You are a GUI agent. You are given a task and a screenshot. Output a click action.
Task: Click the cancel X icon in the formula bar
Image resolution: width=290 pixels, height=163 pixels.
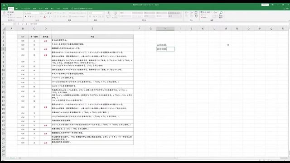tap(18, 24)
